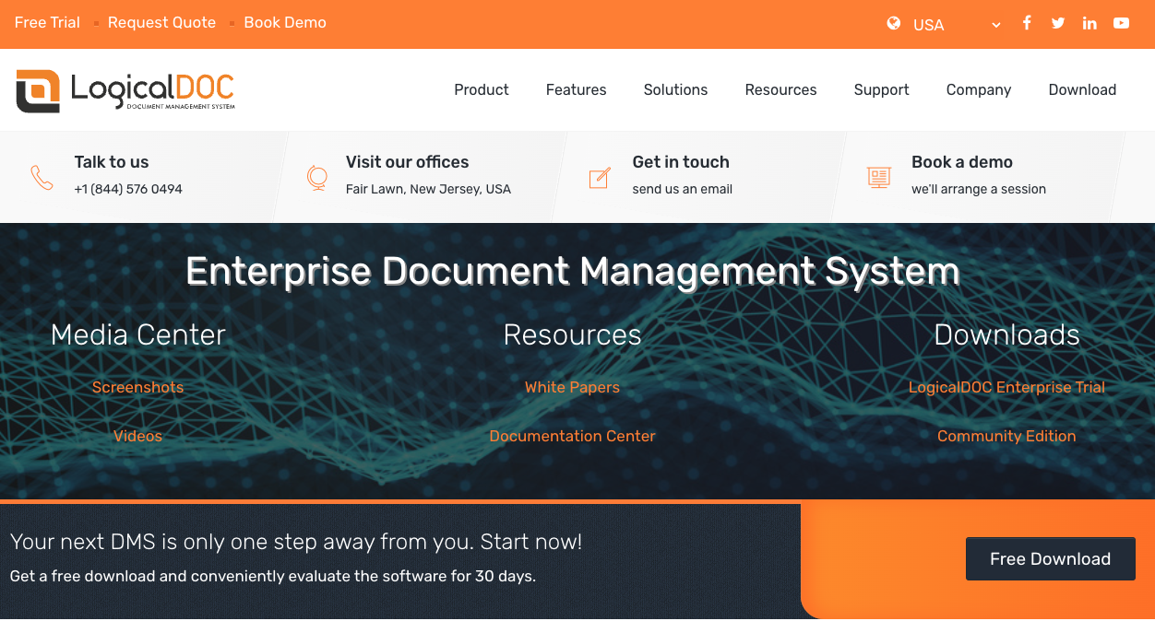
Task: Open the Community Edition link
Action: click(x=1007, y=436)
